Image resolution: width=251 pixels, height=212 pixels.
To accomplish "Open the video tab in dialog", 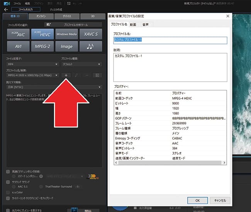I will point(133,25).
